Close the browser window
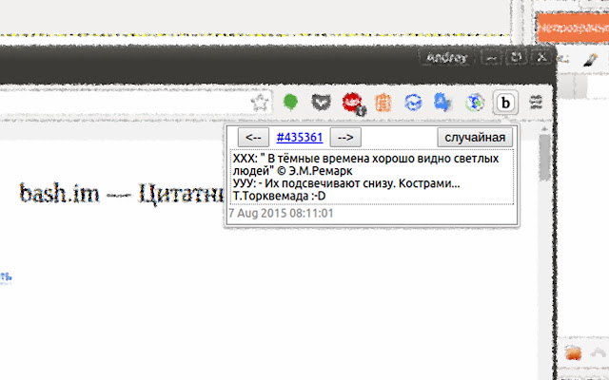The height and width of the screenshot is (380, 609). coord(541,58)
